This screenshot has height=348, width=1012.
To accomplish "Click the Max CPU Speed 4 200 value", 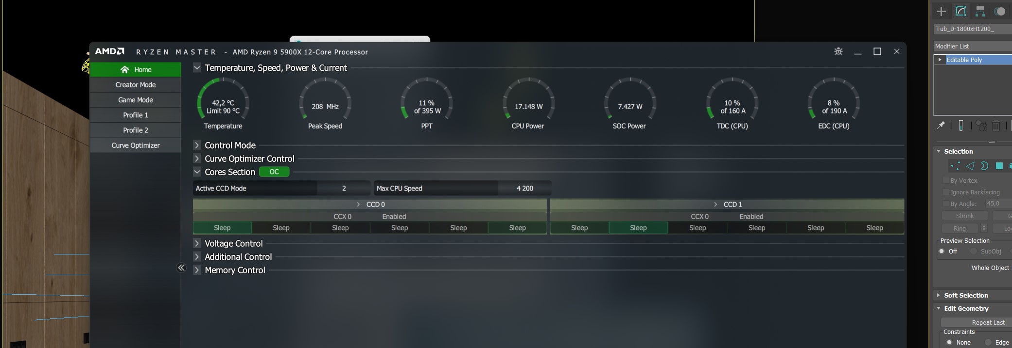I will click(x=524, y=188).
